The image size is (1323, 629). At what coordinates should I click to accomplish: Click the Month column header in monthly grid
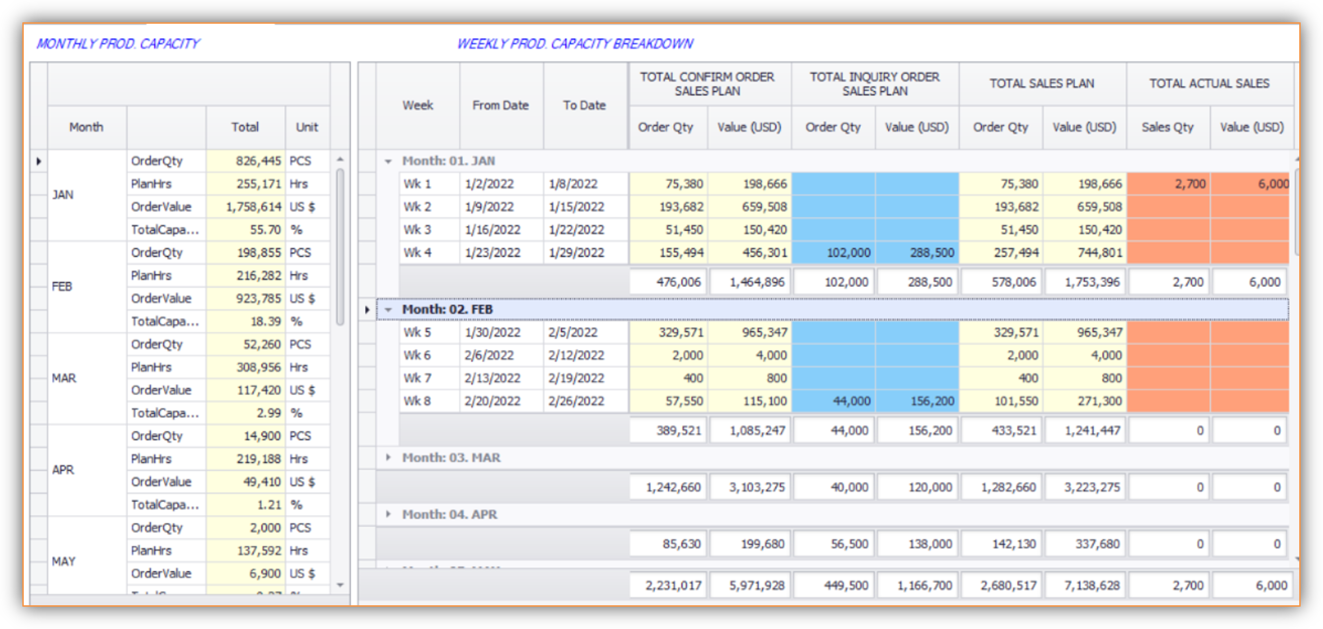86,127
